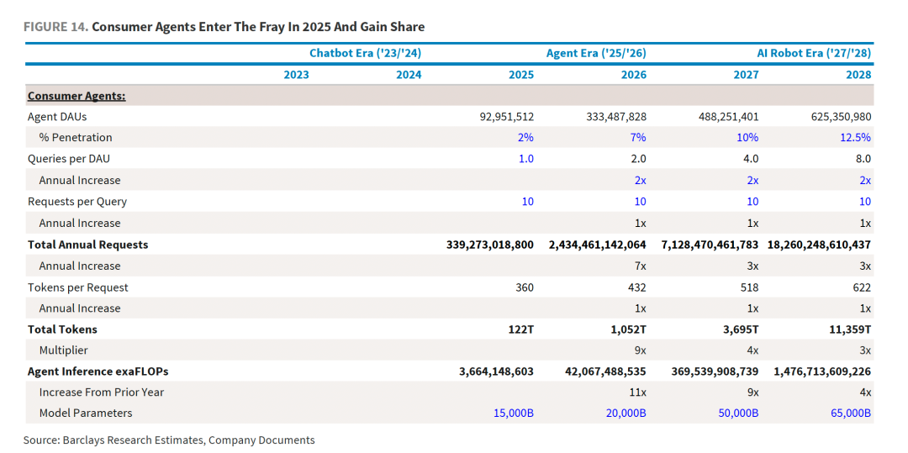Click the 'Agent DAUs' row label
The height and width of the screenshot is (453, 908).
coord(57,116)
